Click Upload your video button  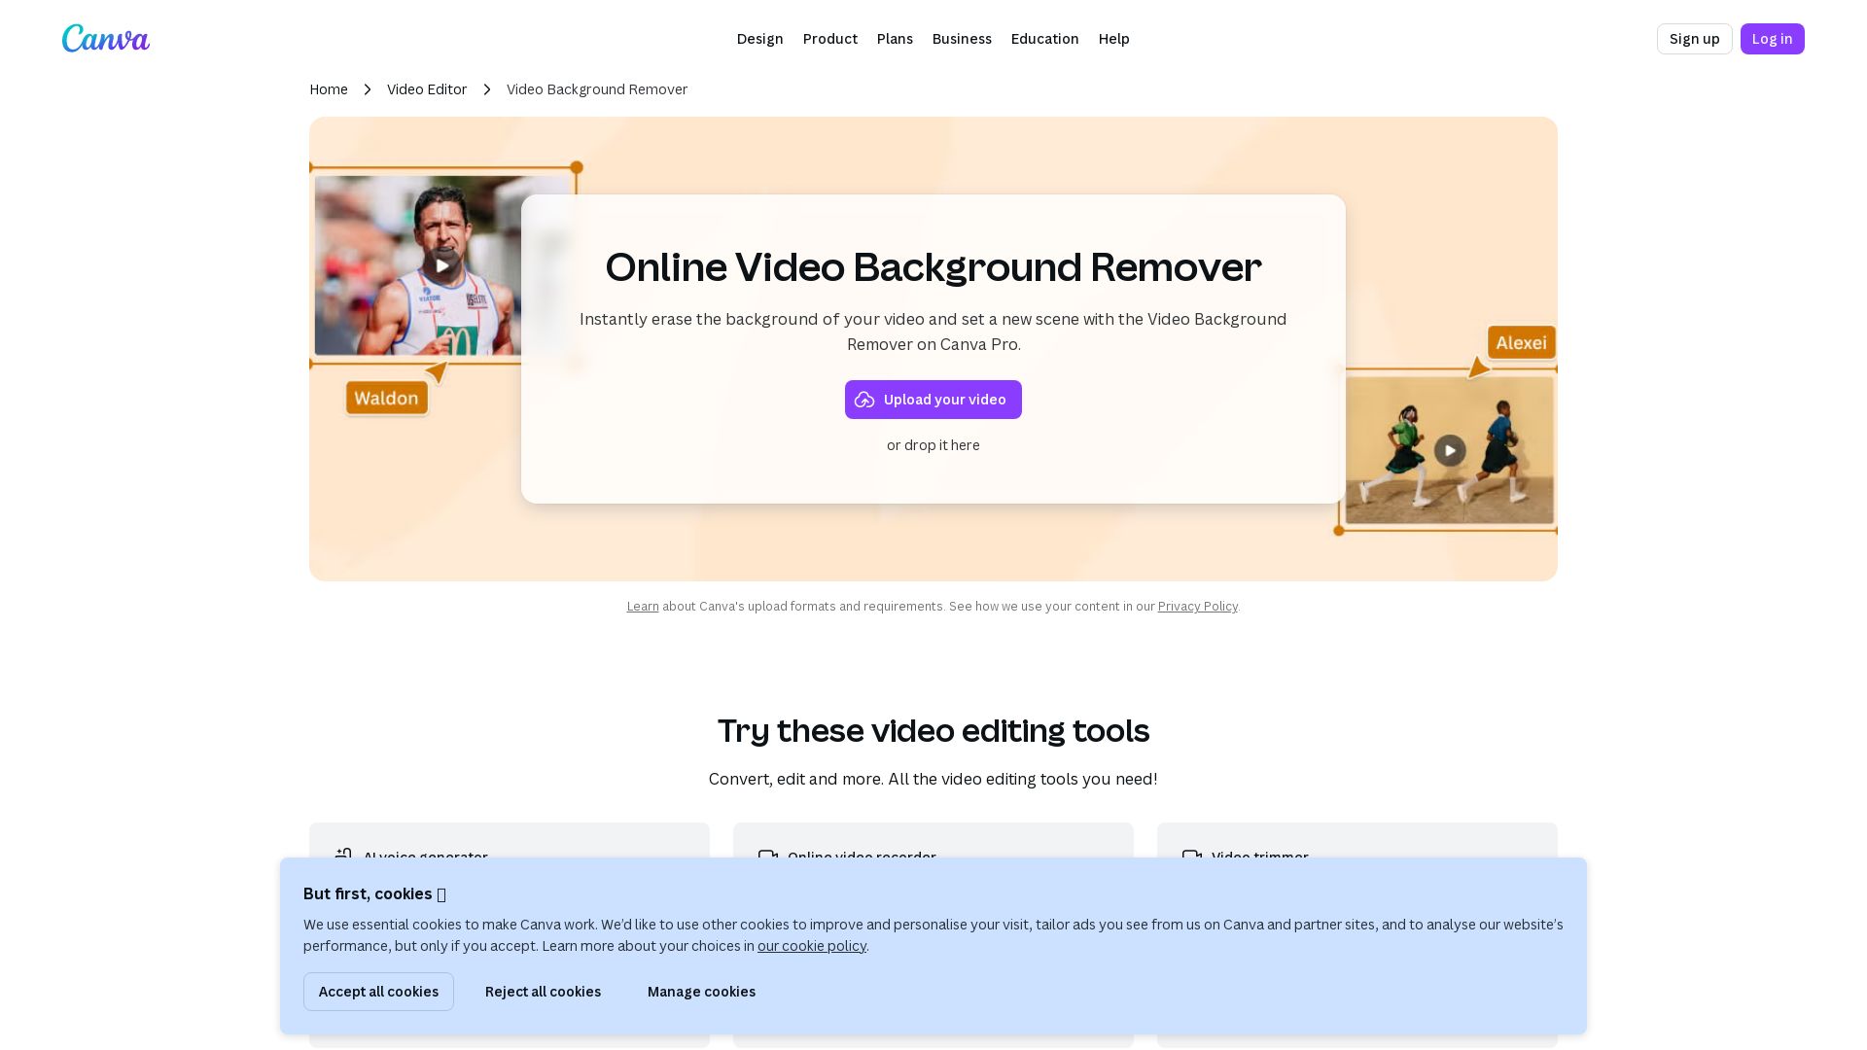coord(933,400)
